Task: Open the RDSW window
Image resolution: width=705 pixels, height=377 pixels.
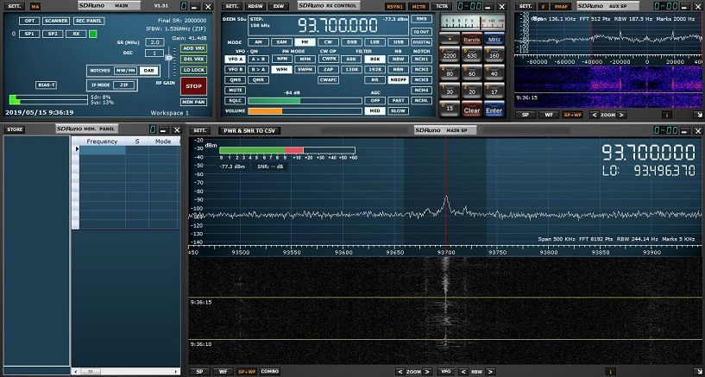Action: (x=255, y=7)
